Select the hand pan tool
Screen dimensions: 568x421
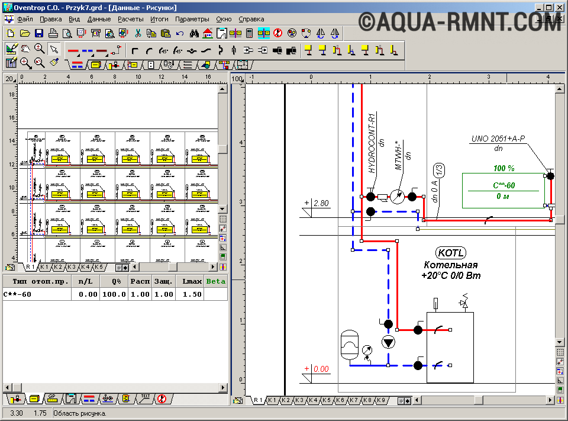(25, 50)
